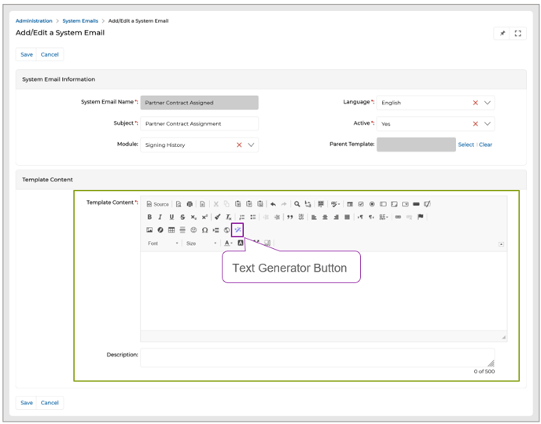Click the Text Generator magic wand icon
Viewport: 541px width, 424px height.
pyautogui.click(x=237, y=230)
